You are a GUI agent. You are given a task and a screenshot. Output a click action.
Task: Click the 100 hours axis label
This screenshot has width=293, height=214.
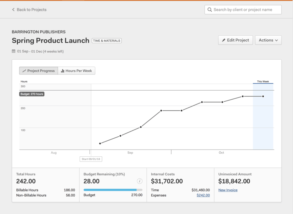23,130
